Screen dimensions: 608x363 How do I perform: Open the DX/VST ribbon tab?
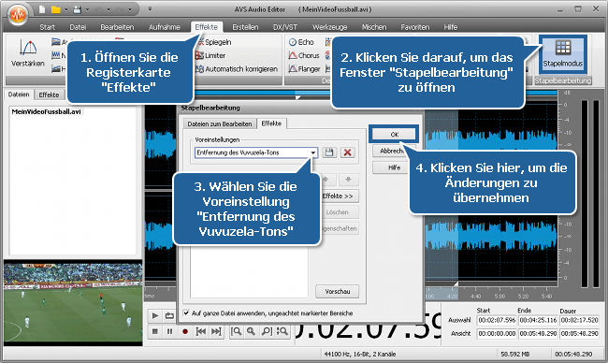[x=285, y=27]
